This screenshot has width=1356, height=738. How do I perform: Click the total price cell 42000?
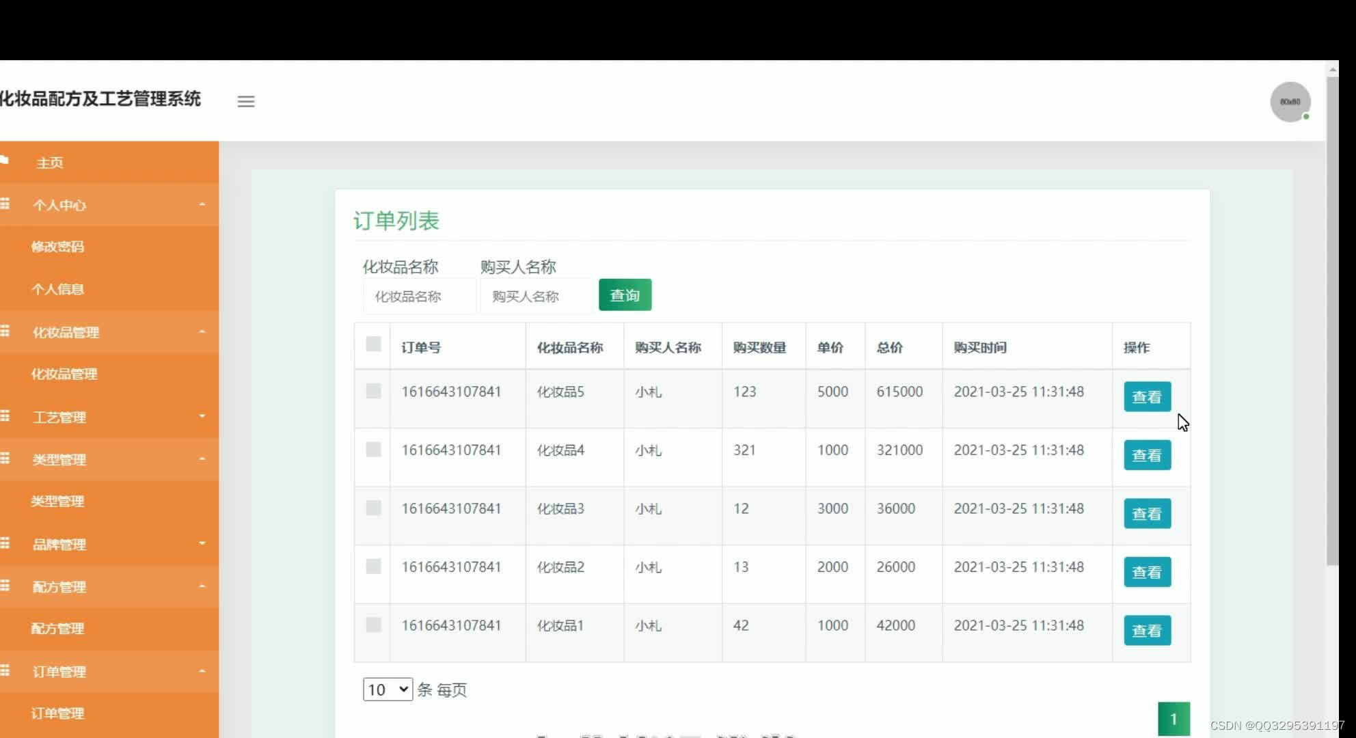(895, 625)
